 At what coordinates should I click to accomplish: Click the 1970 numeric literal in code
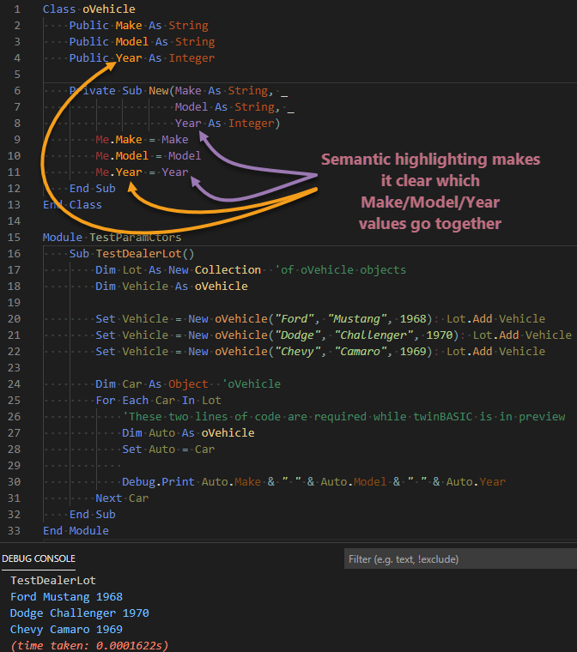pyautogui.click(x=440, y=335)
